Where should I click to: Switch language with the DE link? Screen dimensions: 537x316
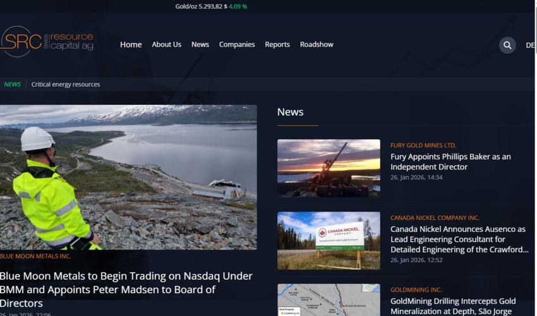(x=530, y=45)
